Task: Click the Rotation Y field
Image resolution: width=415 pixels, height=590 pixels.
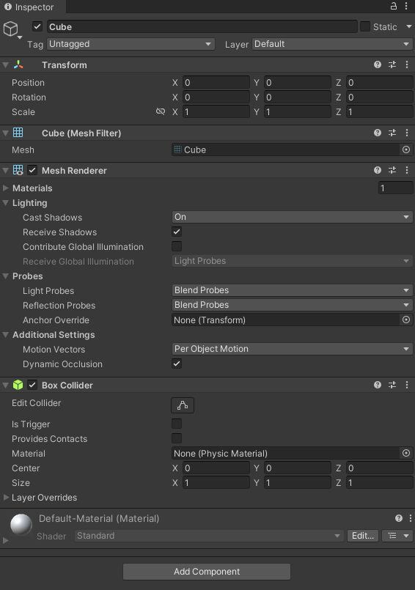Action: (298, 97)
